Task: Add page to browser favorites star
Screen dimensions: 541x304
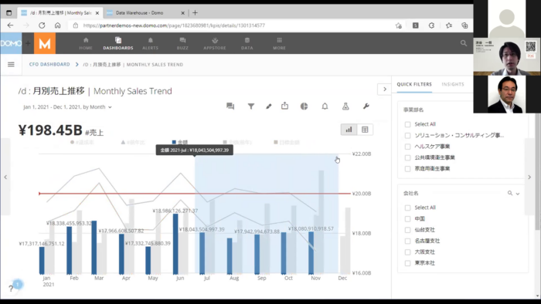Action: 399,25
